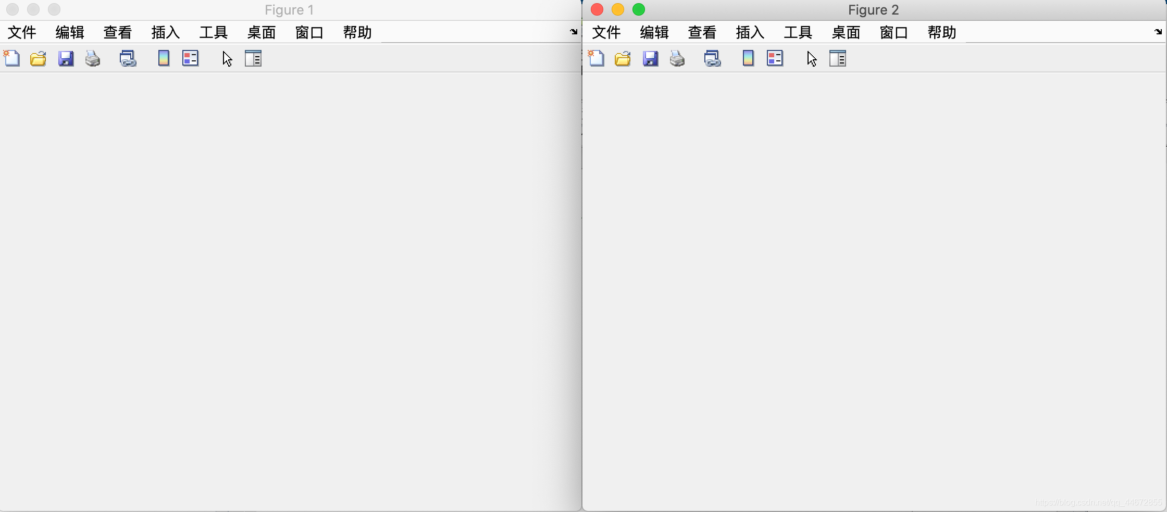Open 窗口 menu in Figure 2
The image size is (1167, 512).
pos(894,32)
